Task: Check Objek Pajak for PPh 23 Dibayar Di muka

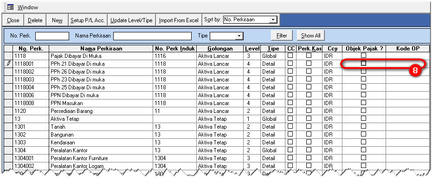Action: tap(364, 79)
